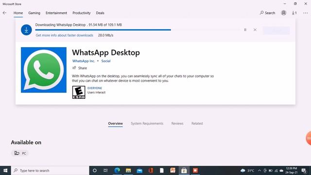
Task: Open the Related tab
Action: click(x=197, y=123)
